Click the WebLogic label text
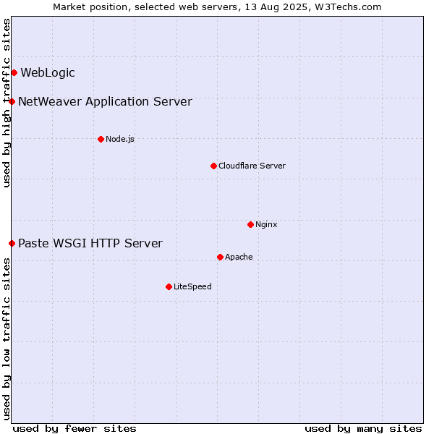Viewport: 434px width, 434px height. [48, 73]
